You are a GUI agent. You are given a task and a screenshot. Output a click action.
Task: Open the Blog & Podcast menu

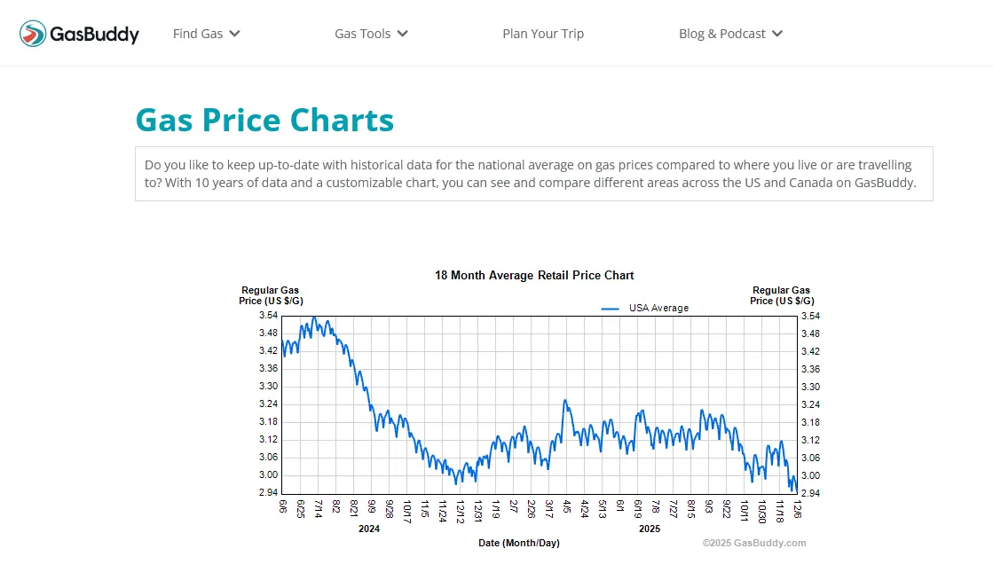721,34
